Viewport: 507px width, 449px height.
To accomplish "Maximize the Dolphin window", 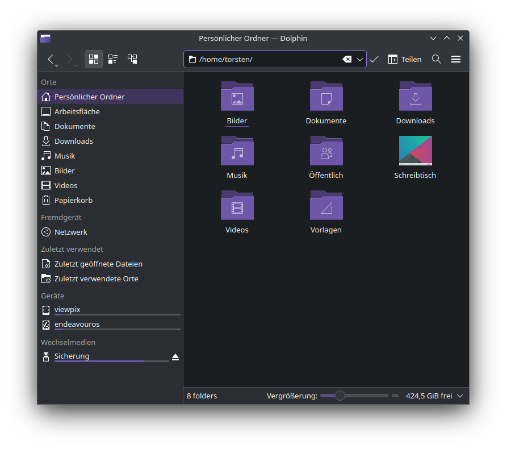I will click(447, 38).
